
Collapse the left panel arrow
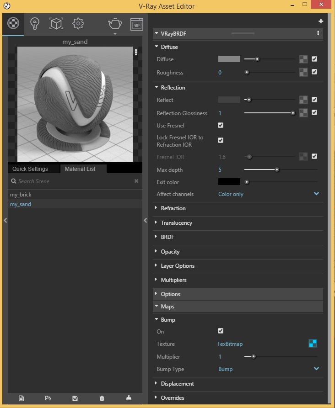pyautogui.click(x=5, y=220)
